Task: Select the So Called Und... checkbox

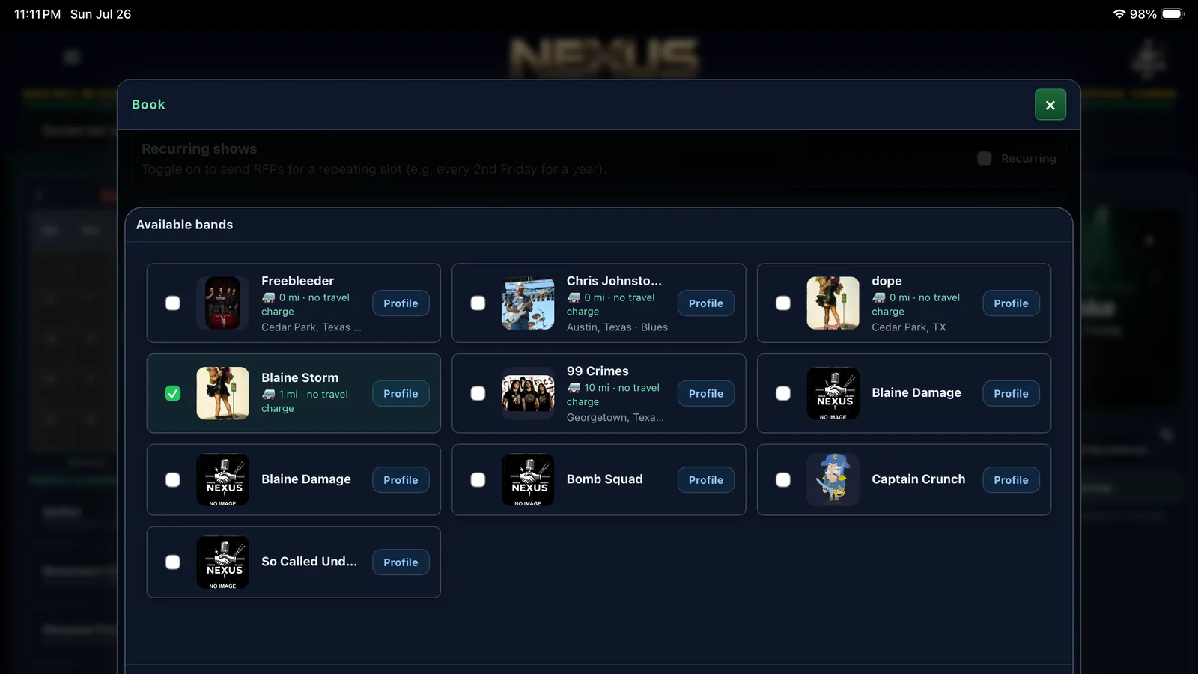Action: pos(173,562)
